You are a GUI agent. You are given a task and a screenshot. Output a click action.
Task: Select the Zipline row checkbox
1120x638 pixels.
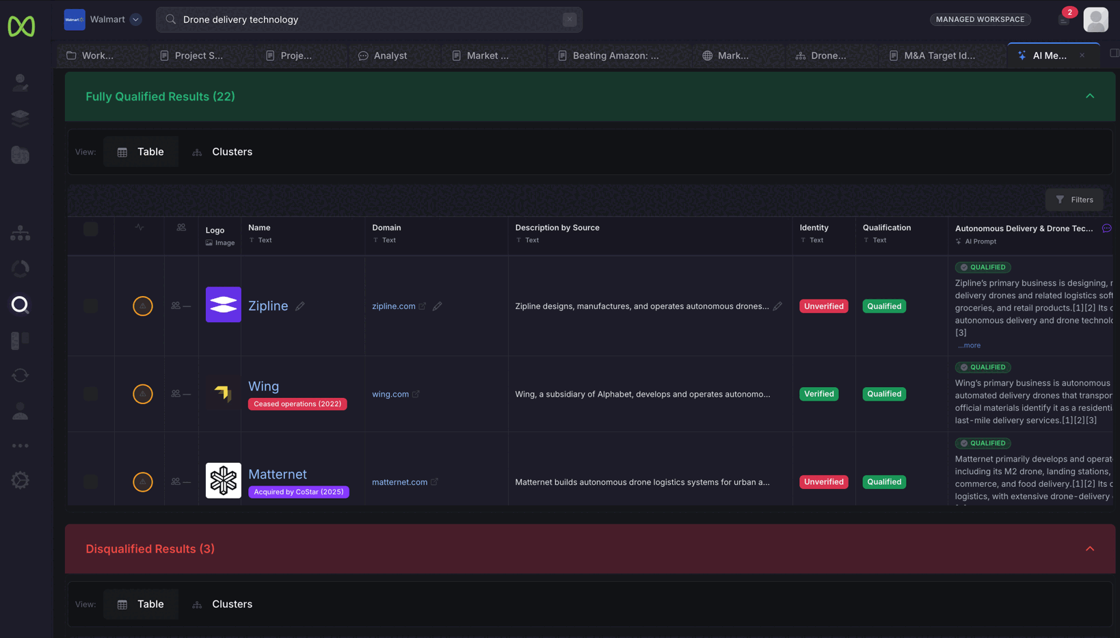click(91, 306)
